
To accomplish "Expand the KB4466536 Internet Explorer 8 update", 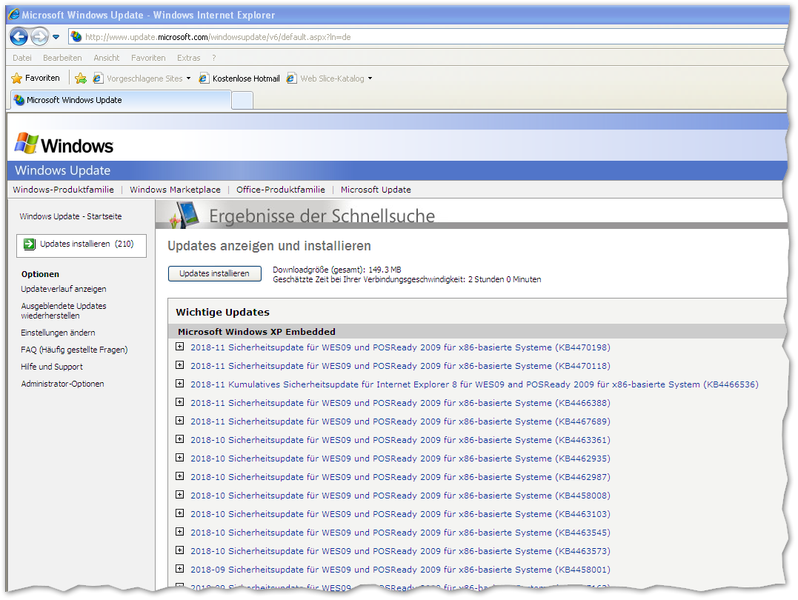I will (x=179, y=384).
